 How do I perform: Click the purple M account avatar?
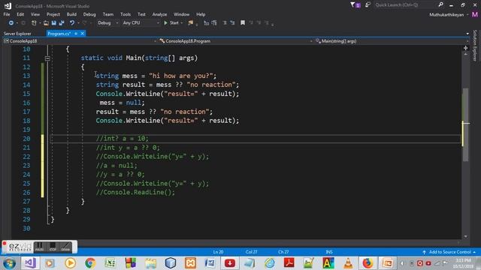475,14
